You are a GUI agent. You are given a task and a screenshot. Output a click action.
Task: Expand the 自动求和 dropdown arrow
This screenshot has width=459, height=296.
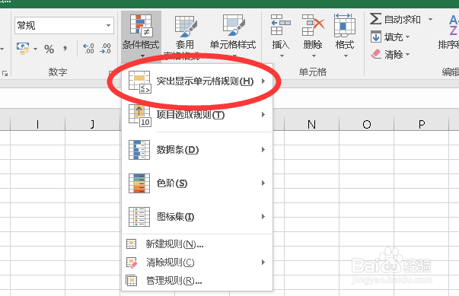tap(430, 19)
